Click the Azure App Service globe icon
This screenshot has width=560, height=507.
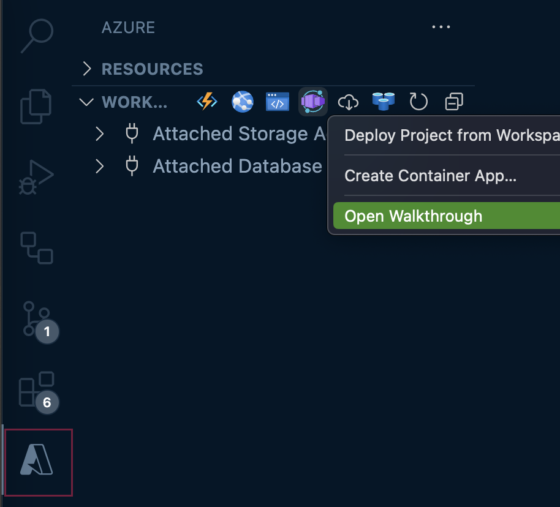pyautogui.click(x=243, y=102)
